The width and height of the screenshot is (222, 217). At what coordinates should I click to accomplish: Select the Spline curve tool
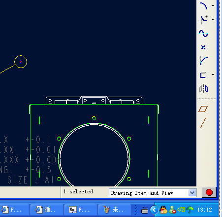(203, 34)
